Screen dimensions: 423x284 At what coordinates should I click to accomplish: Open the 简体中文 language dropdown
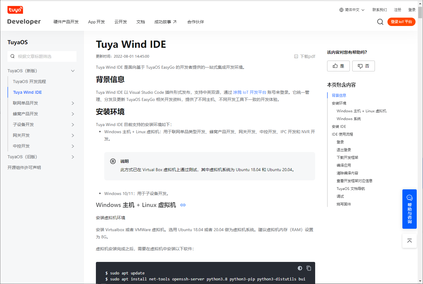tap(352, 10)
